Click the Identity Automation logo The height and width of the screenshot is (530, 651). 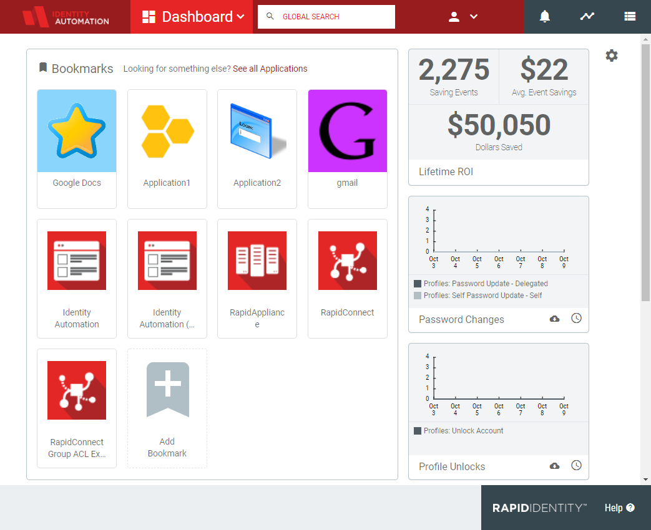coord(66,17)
